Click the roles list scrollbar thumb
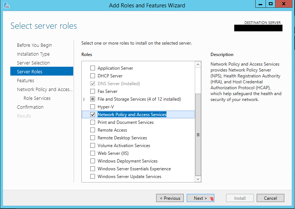295x209 pixels. pos(198,135)
